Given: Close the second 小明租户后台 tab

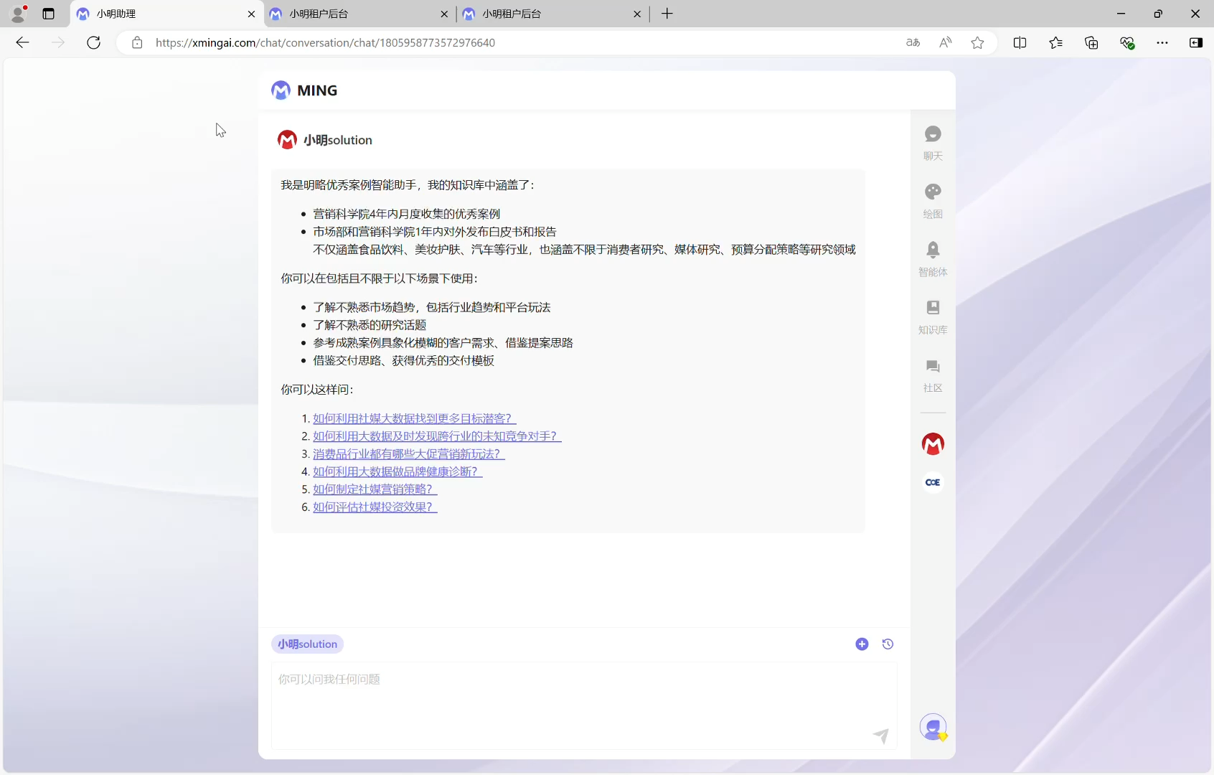Looking at the screenshot, I should coord(637,14).
